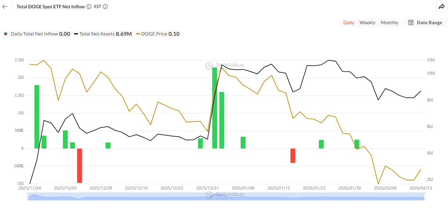Click the tall green inflow bar near 2025/12/31
Viewport: 448px width, 209px height.
(x=214, y=106)
